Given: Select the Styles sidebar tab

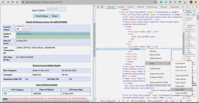Looking at the screenshot, I should (x=188, y=11).
